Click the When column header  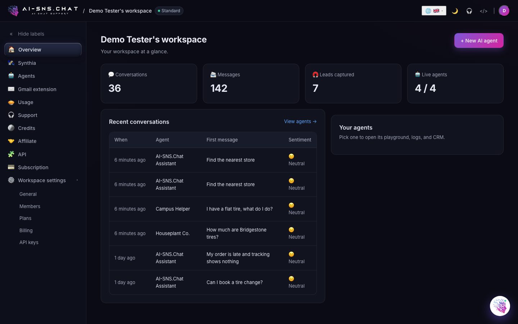121,140
